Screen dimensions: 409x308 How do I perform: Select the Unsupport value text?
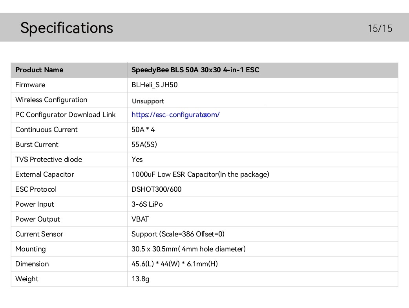point(148,101)
